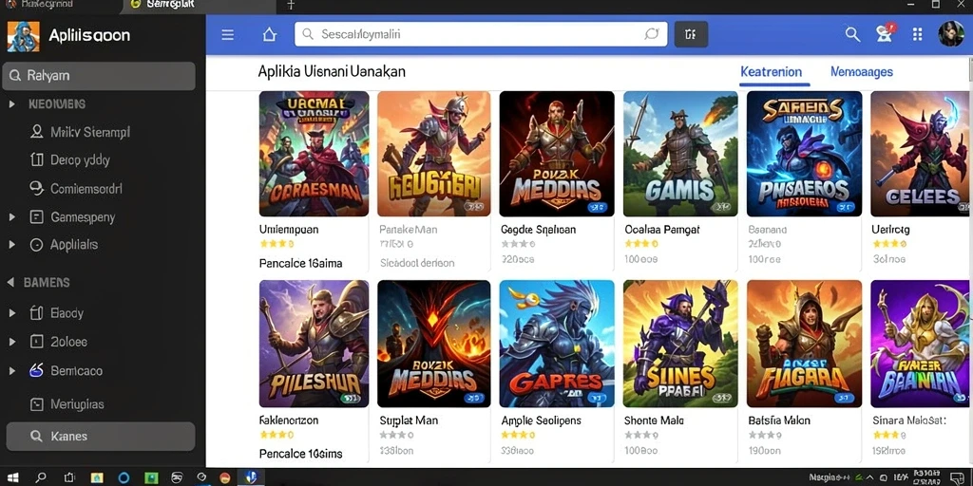Click the 2oloee icon

[37, 342]
